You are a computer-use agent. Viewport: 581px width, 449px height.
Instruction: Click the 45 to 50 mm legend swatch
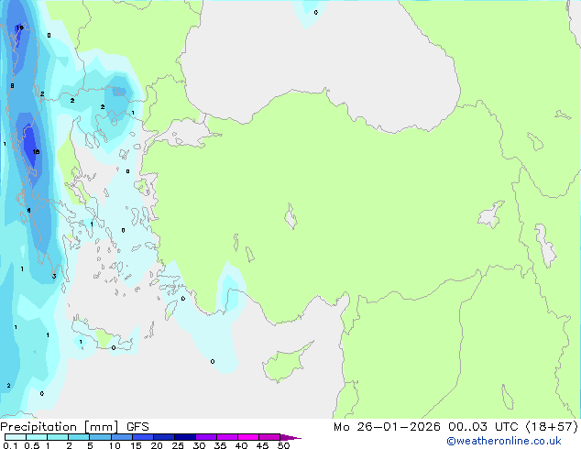269,437
